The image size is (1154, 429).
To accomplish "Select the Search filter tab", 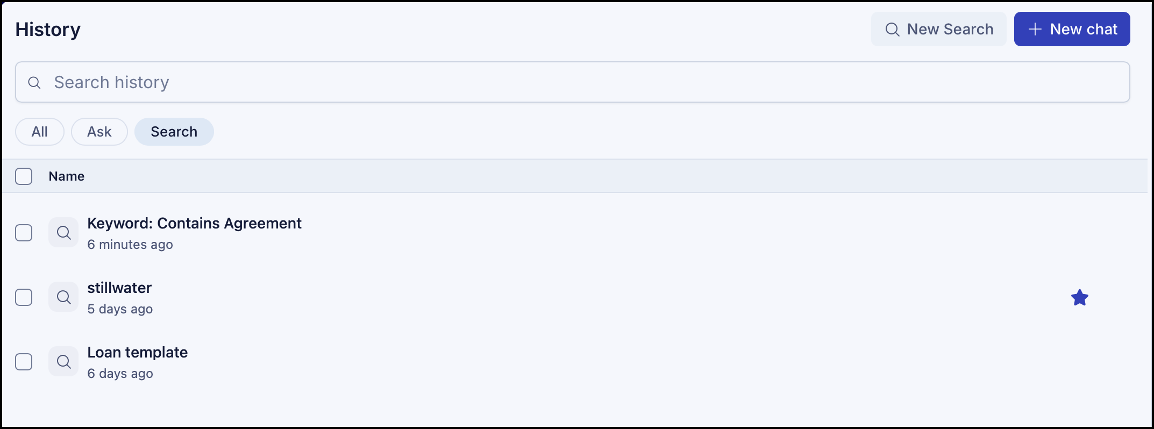I will [174, 132].
